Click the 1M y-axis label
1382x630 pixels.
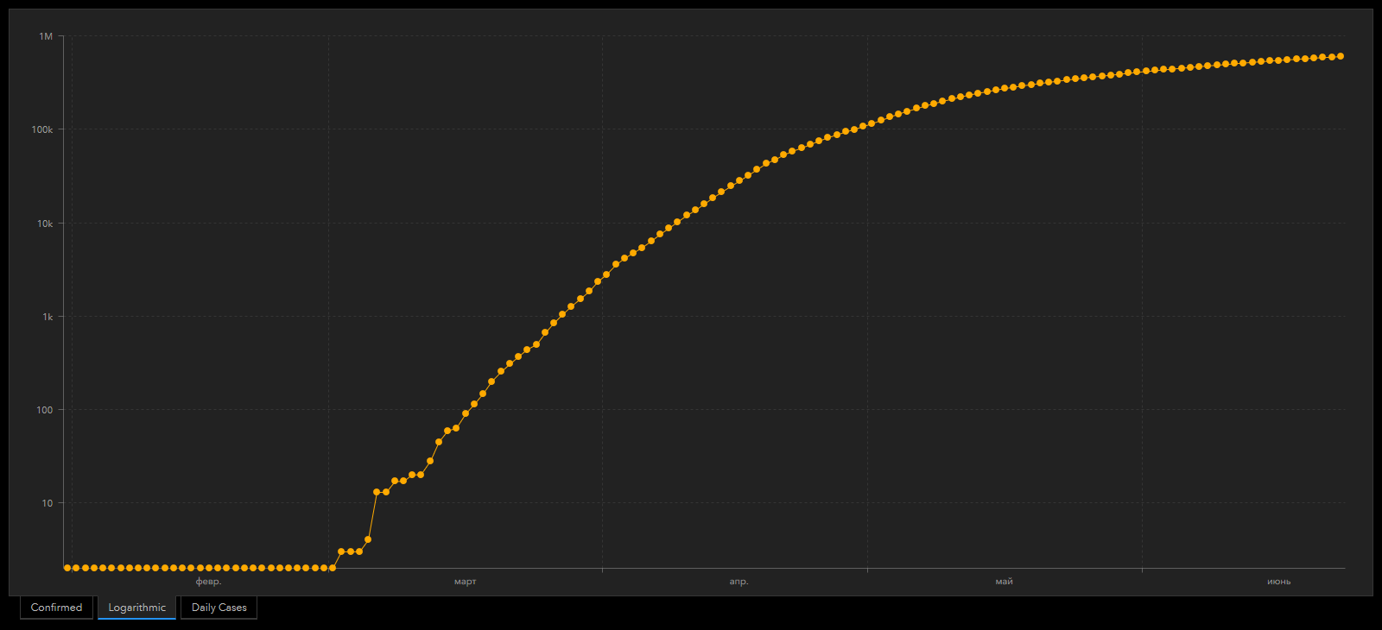coord(46,36)
